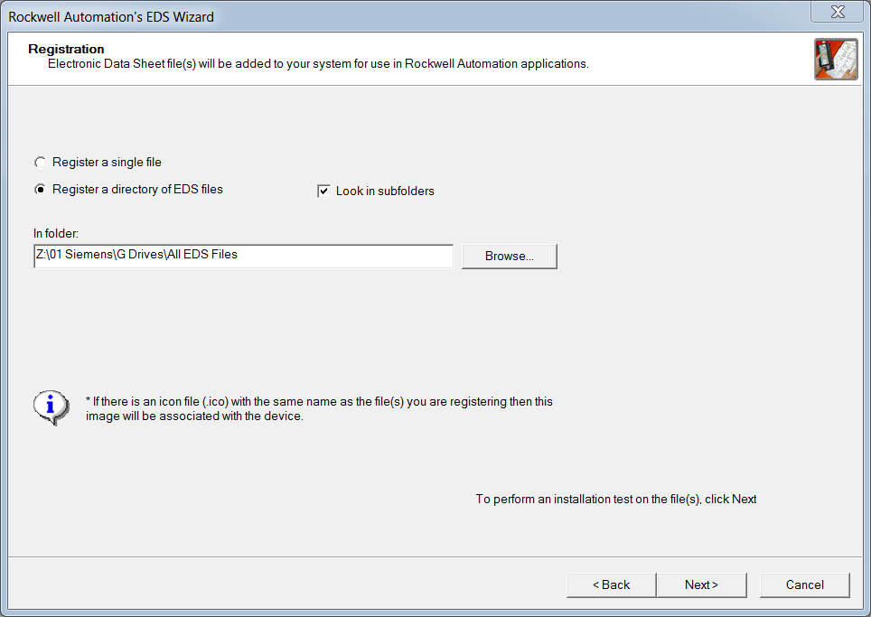
Task: Select the Register a directory of EDS files radio button
Action: point(40,190)
